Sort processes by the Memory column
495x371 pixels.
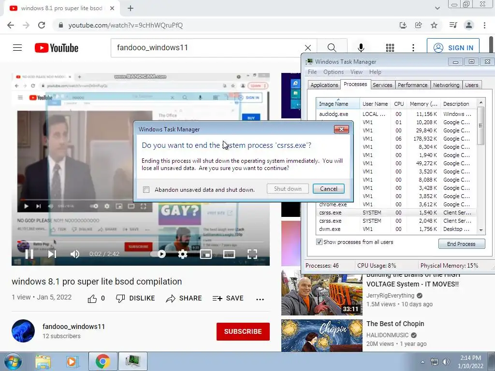tap(423, 104)
